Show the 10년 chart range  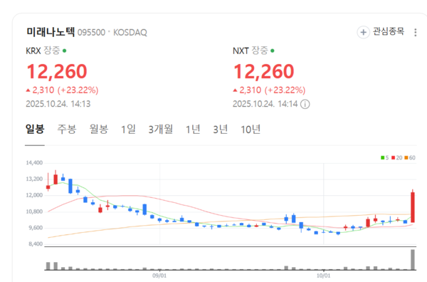pos(251,129)
